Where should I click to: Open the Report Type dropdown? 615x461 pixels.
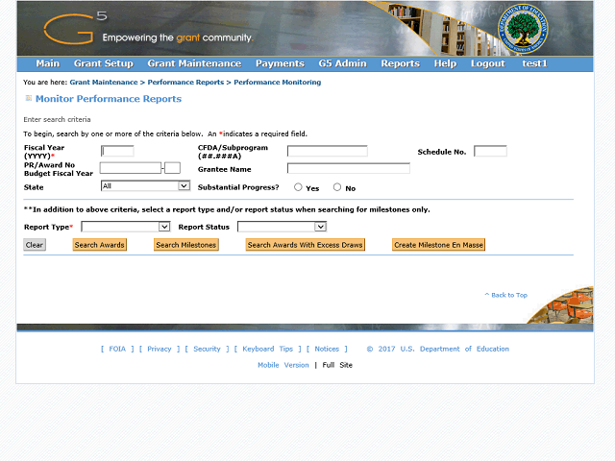126,227
